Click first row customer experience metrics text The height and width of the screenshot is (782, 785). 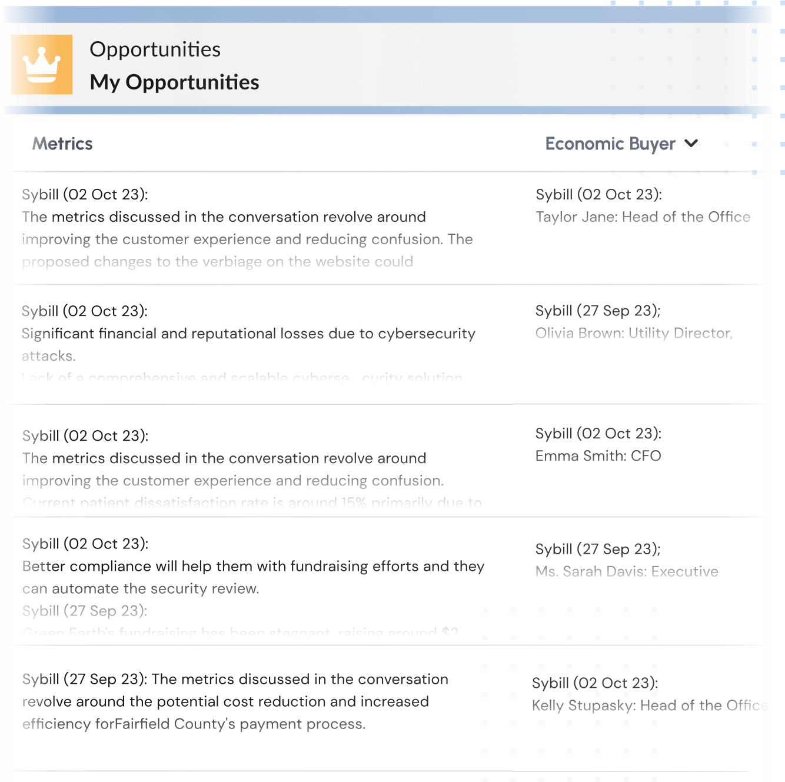coord(247,228)
